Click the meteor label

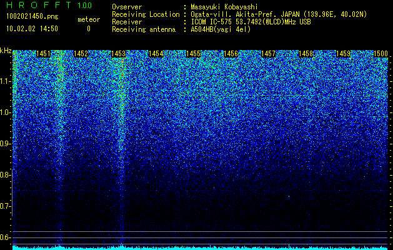point(89,19)
